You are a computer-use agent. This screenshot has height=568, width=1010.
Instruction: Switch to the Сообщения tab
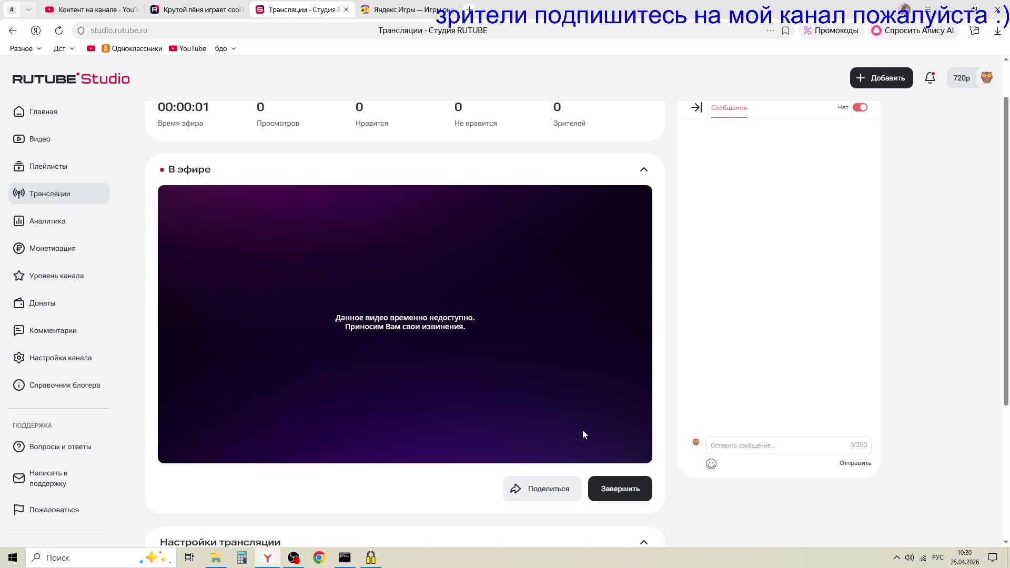click(x=729, y=108)
